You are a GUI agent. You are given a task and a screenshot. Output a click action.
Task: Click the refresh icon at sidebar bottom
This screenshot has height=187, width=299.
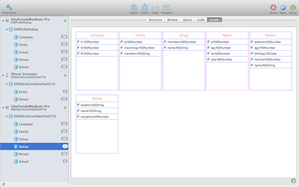pos(3,185)
